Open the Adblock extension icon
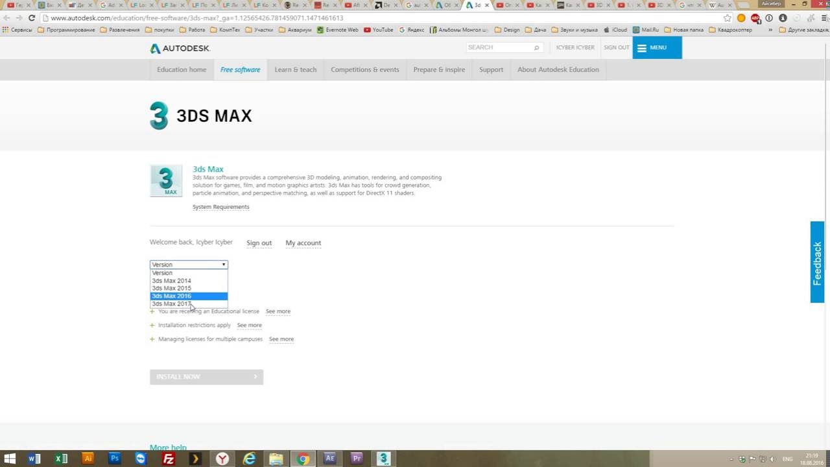 tap(755, 18)
